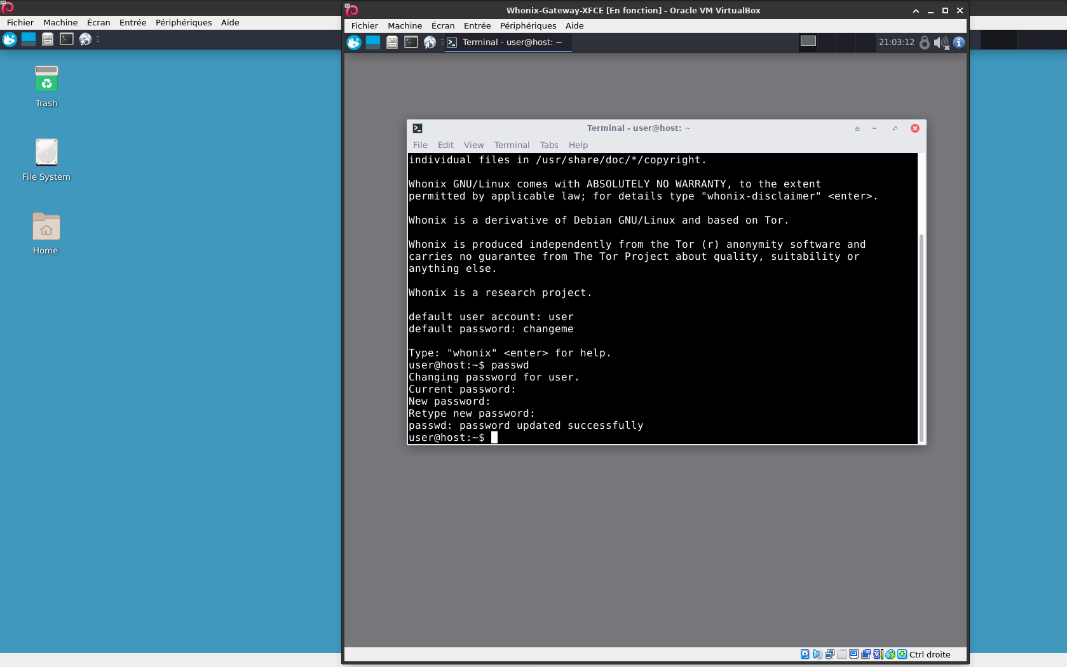Click the VirtualBox window's keep-above arrow button
The height and width of the screenshot is (667, 1067).
[916, 11]
